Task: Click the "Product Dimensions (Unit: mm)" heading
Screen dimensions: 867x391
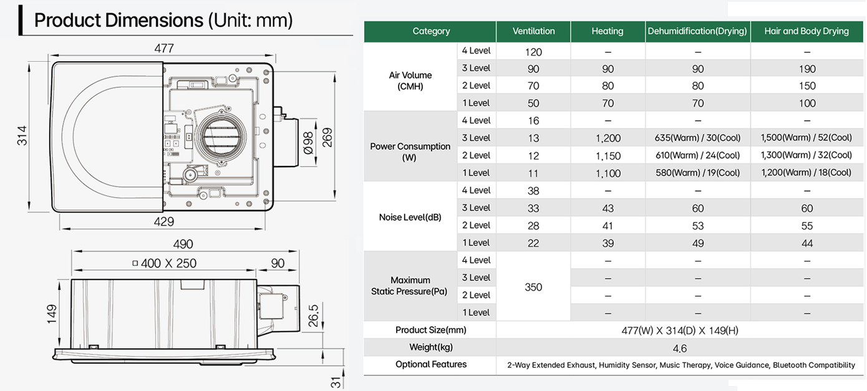Action: (163, 20)
